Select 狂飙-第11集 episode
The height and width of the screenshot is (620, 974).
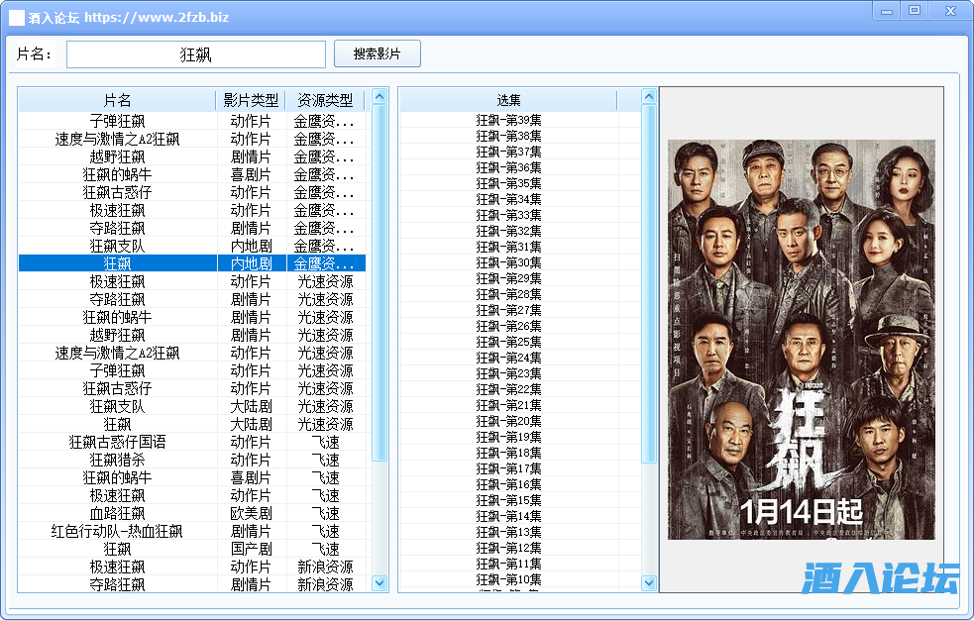508,564
